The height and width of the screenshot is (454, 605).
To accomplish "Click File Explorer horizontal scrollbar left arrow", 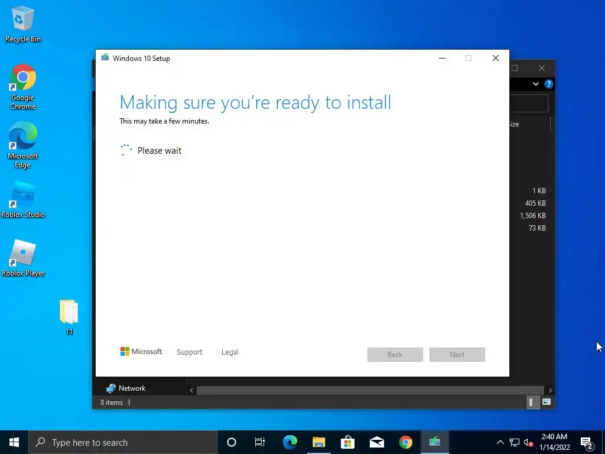I will coord(191,390).
